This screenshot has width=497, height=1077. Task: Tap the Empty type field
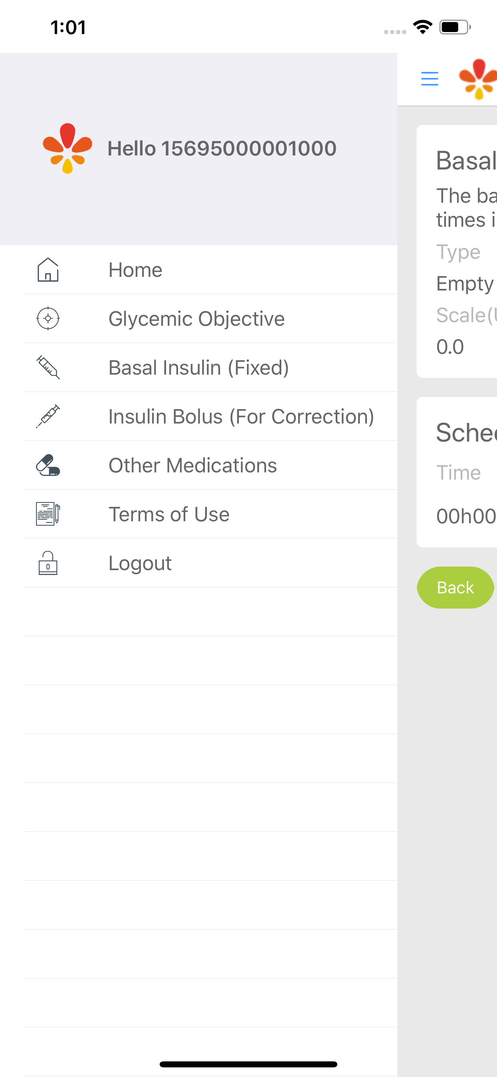pos(465,284)
